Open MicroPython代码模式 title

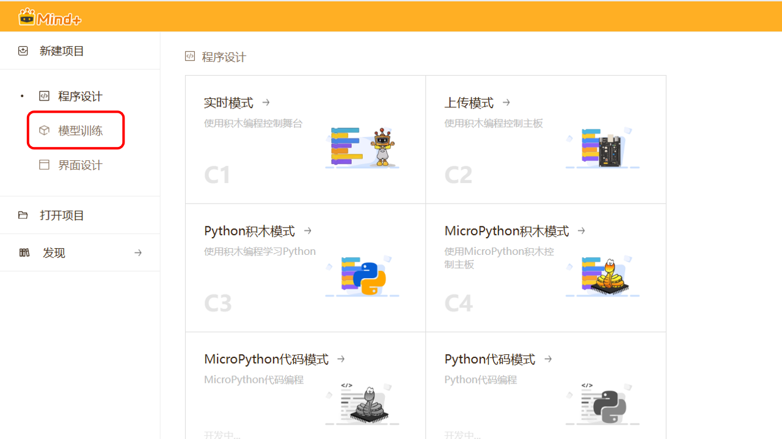click(x=266, y=359)
